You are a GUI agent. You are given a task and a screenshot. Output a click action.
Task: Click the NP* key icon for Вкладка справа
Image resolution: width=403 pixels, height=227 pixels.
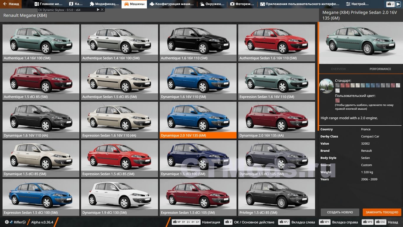pos(325,222)
